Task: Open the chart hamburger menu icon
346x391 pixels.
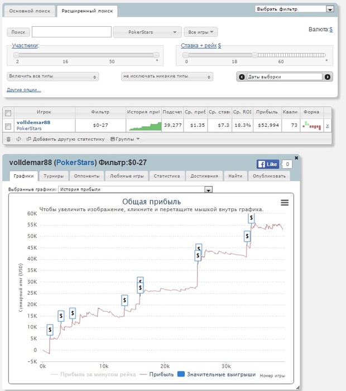Action: pos(285,202)
